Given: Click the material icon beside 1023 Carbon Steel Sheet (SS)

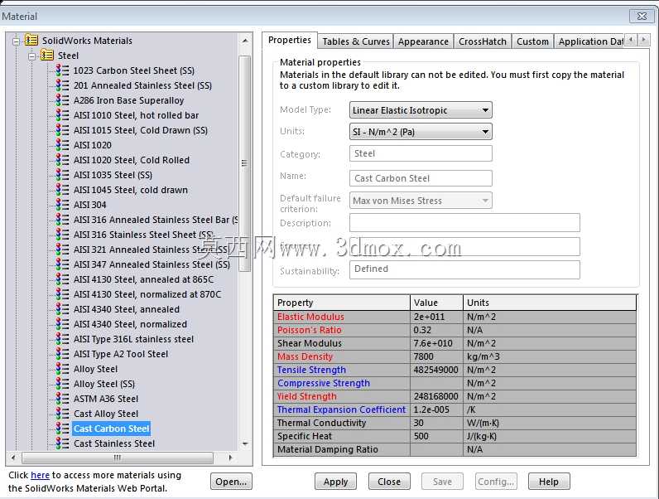Looking at the screenshot, I should pyautogui.click(x=63, y=70).
